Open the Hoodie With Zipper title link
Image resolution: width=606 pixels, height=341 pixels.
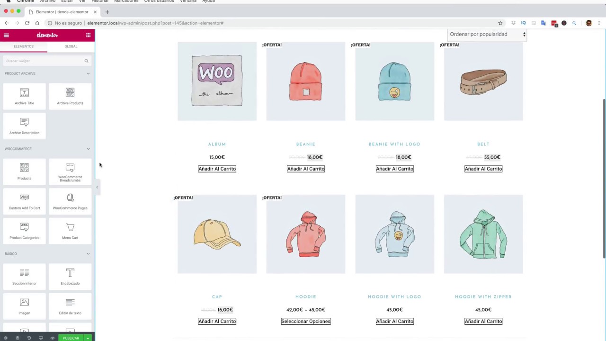point(483,296)
